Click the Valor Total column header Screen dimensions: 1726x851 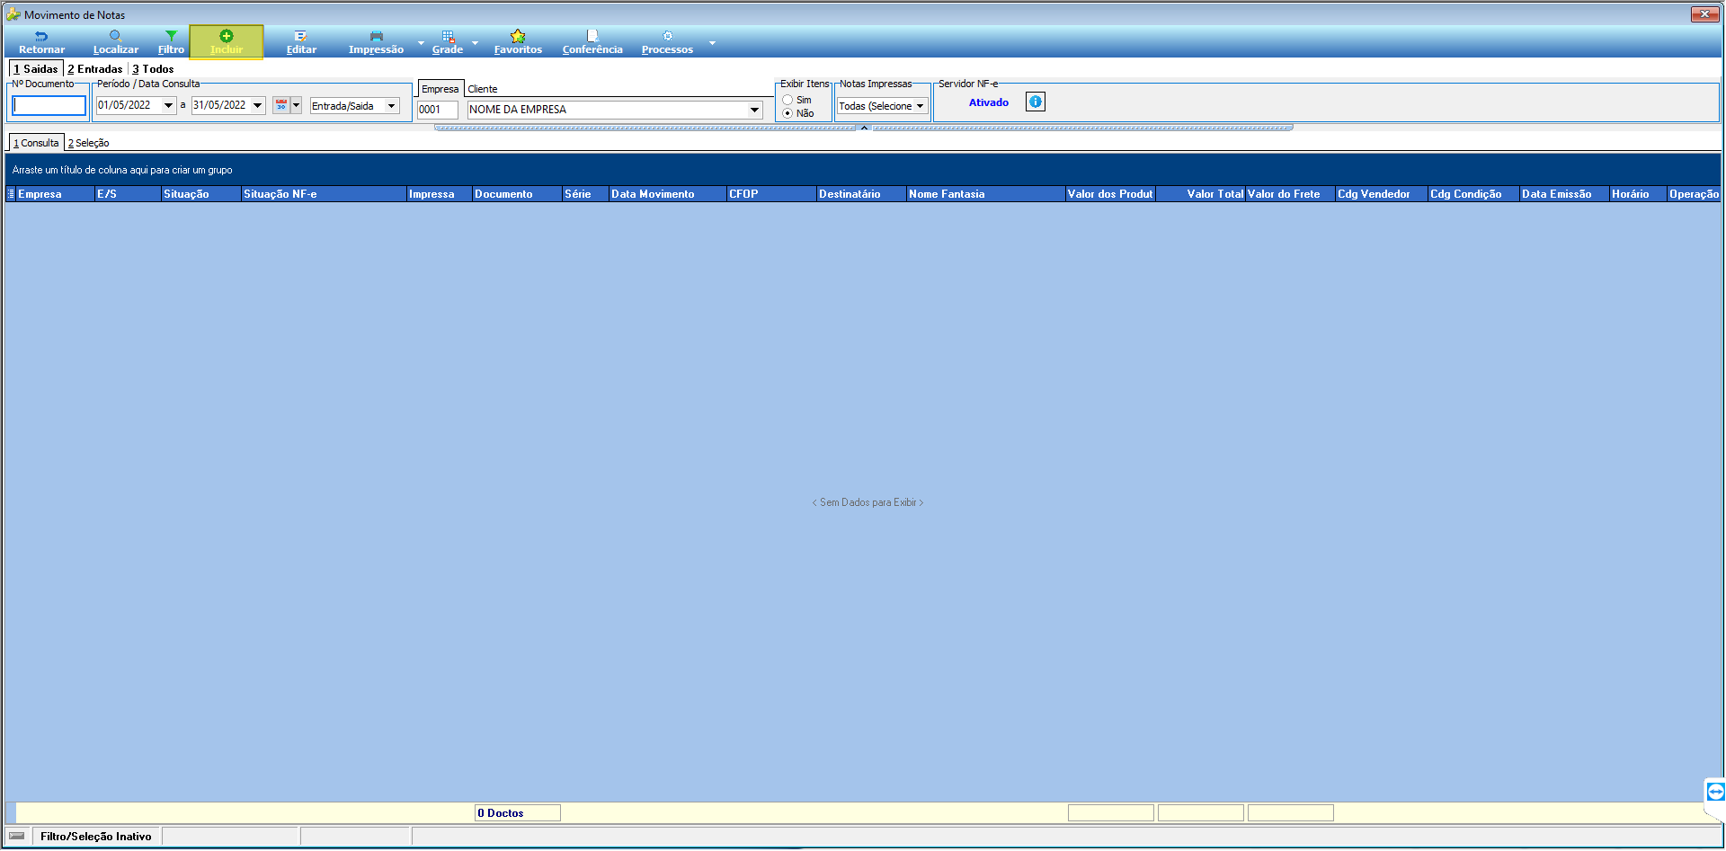point(1201,194)
